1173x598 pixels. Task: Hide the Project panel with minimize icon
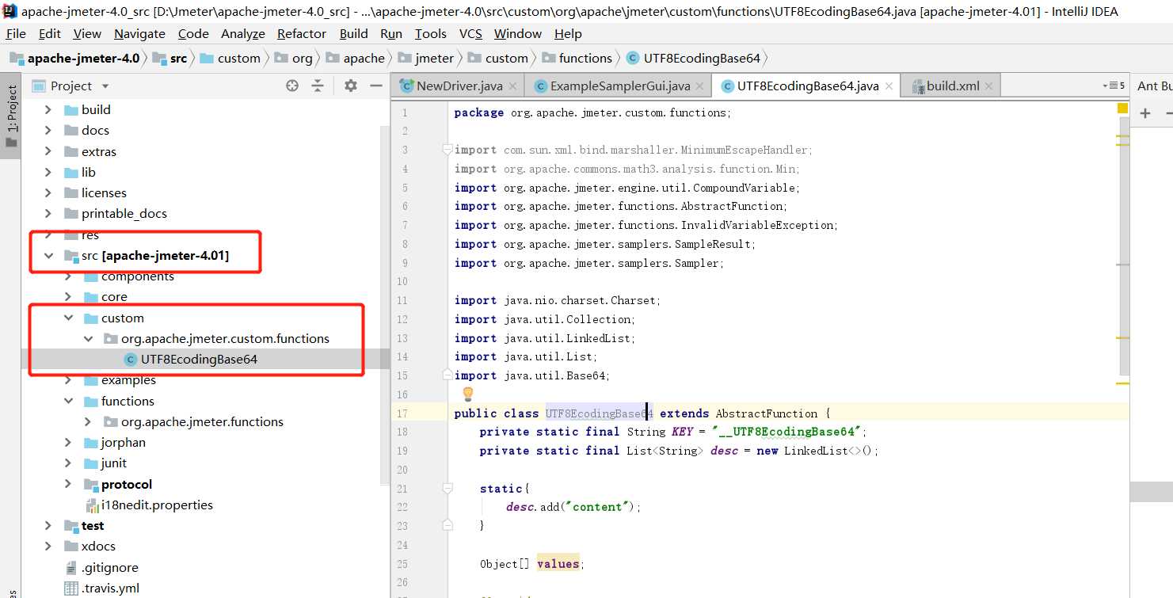[376, 86]
